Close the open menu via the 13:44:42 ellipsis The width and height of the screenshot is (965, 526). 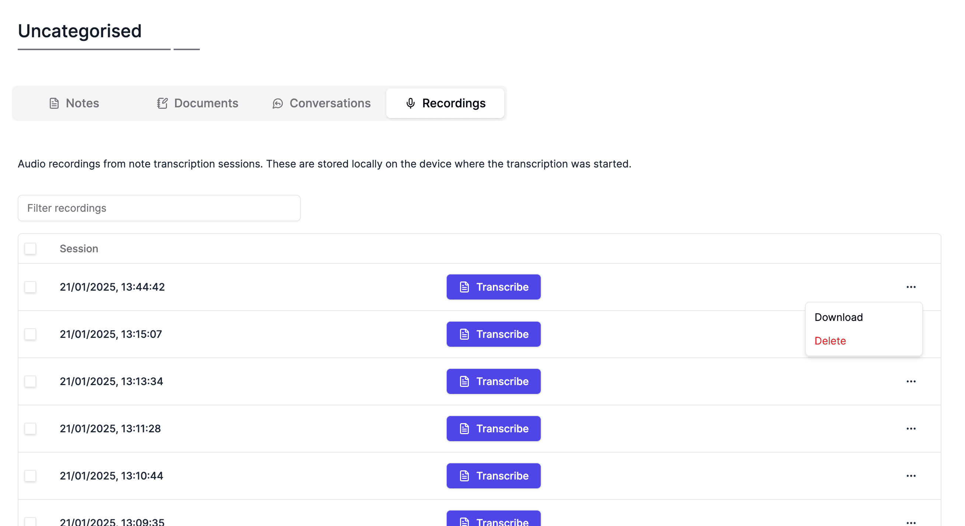pos(911,287)
